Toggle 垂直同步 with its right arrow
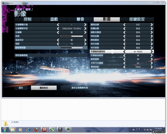The height and width of the screenshot is (134, 167). (x=85, y=40)
